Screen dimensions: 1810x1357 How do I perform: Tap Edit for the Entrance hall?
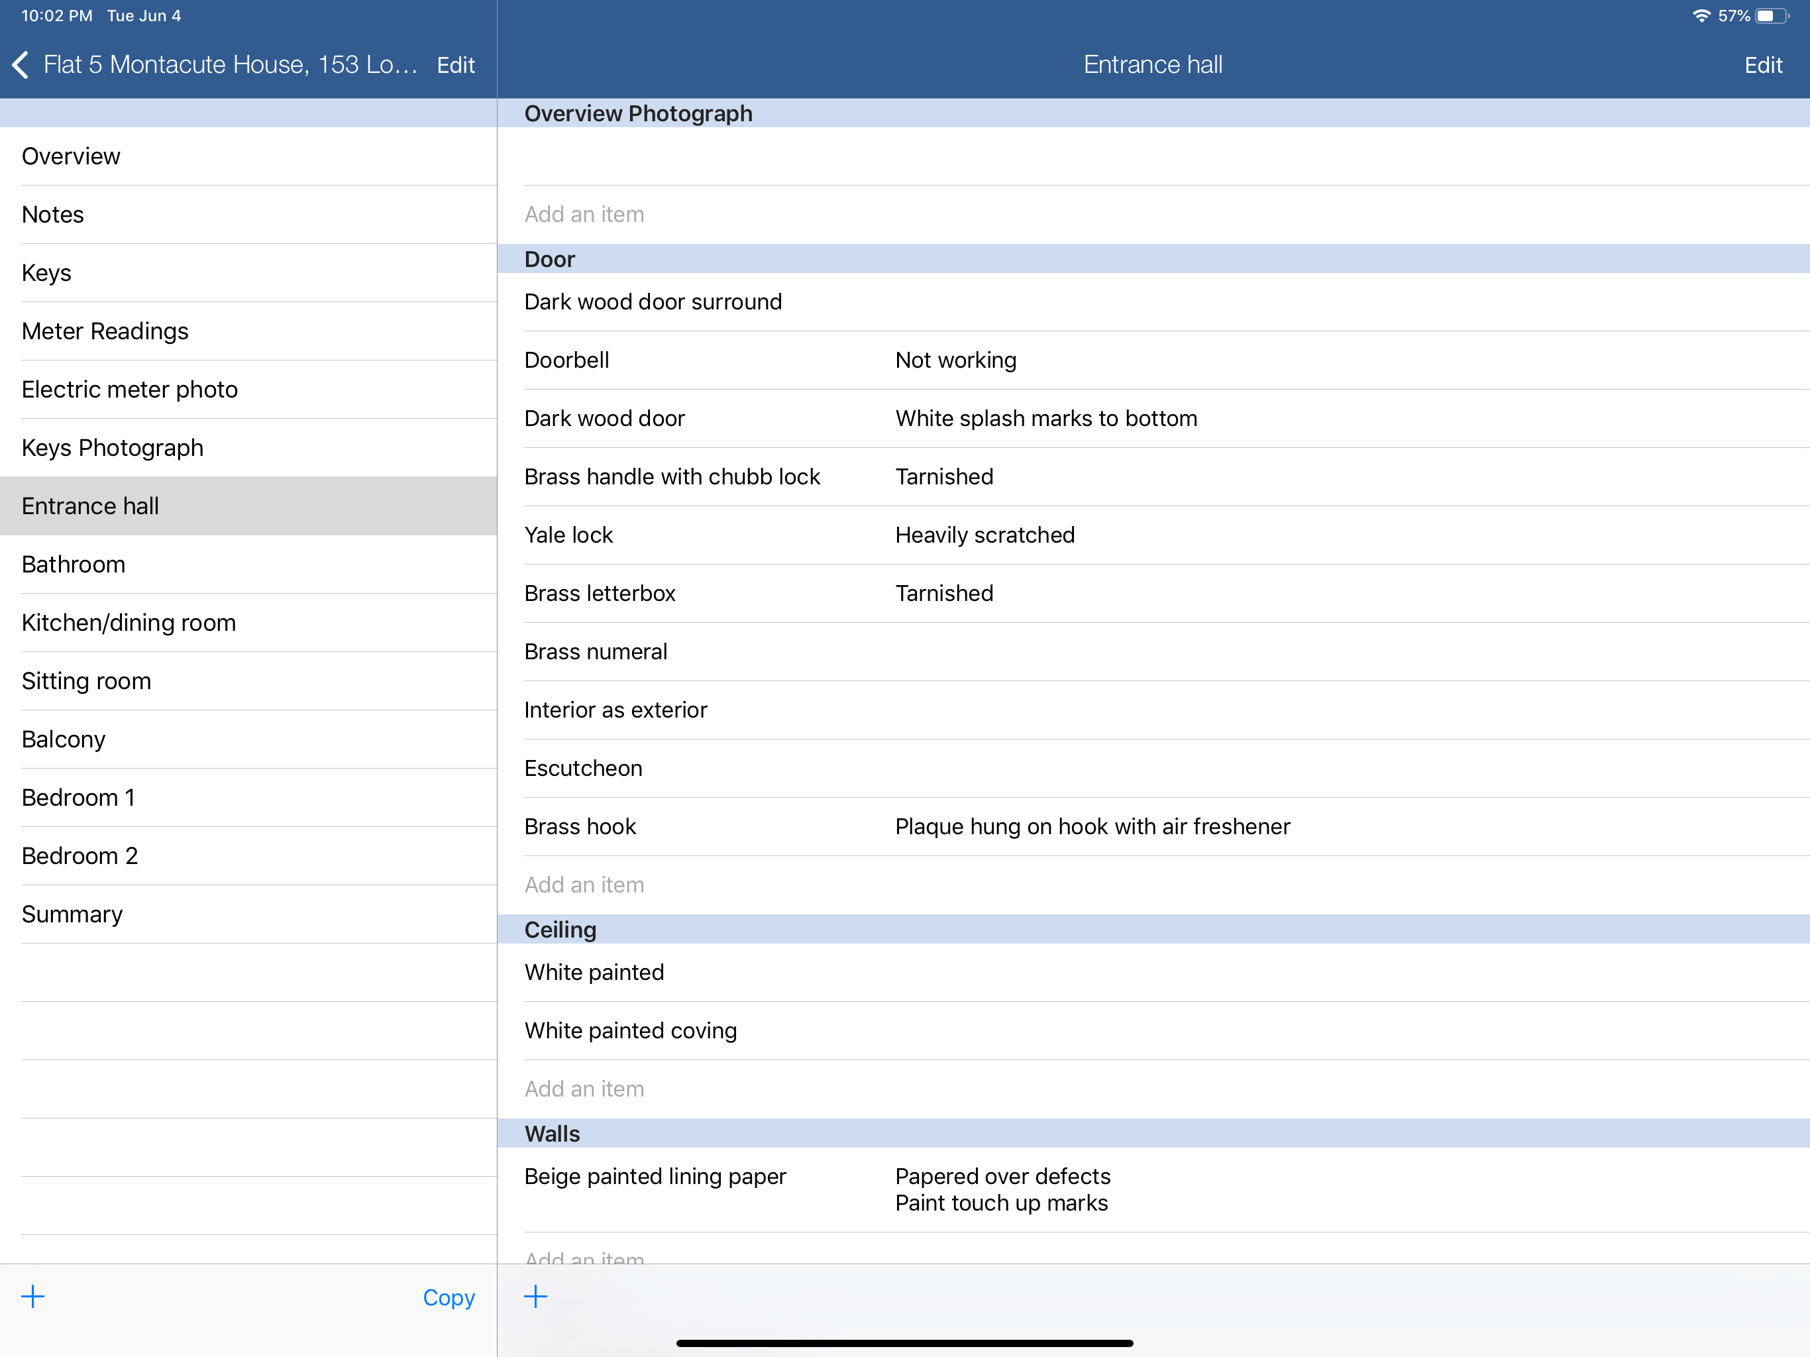point(1762,65)
